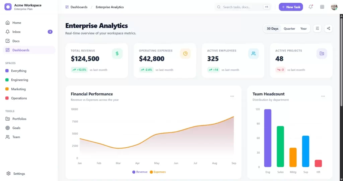
Task: Open the notifications bell icon
Action: (x=311, y=7)
